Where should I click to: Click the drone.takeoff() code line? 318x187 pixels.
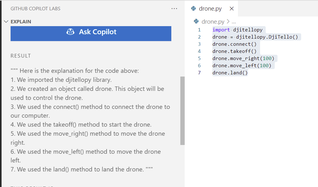coord(234,51)
